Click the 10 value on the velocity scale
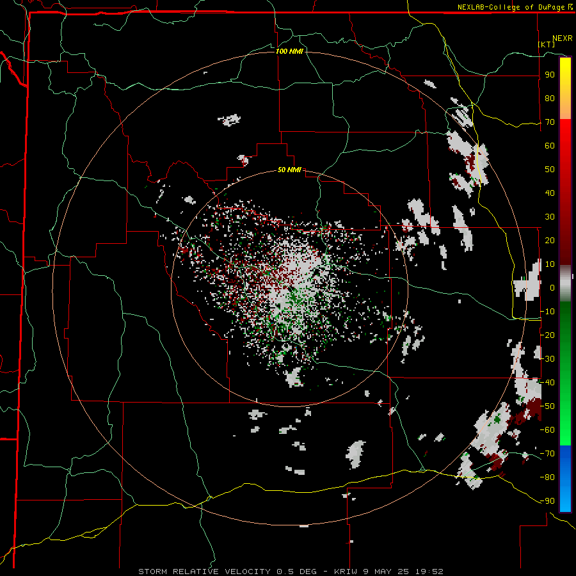Image resolution: width=576 pixels, height=576 pixels. point(550,264)
